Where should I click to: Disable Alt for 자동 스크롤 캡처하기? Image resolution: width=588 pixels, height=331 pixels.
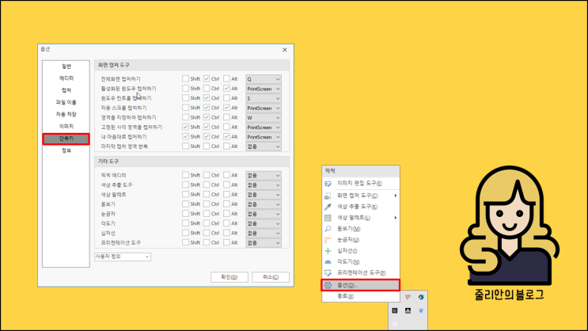[226, 108]
